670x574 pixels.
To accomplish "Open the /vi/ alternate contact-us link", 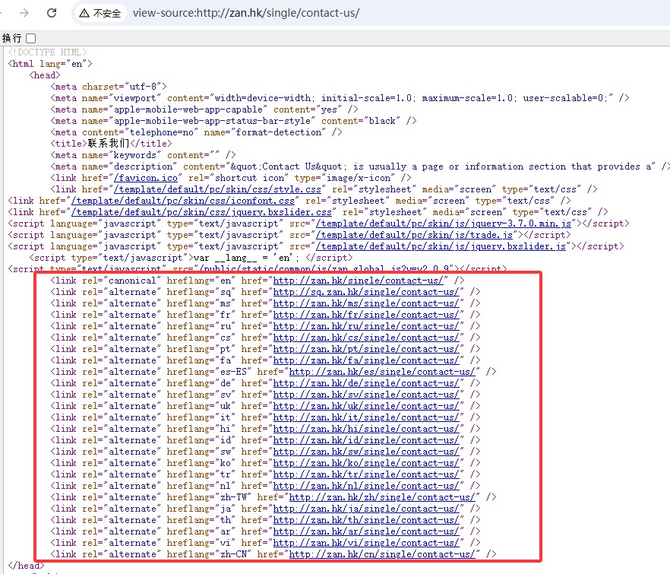I will 366,543.
